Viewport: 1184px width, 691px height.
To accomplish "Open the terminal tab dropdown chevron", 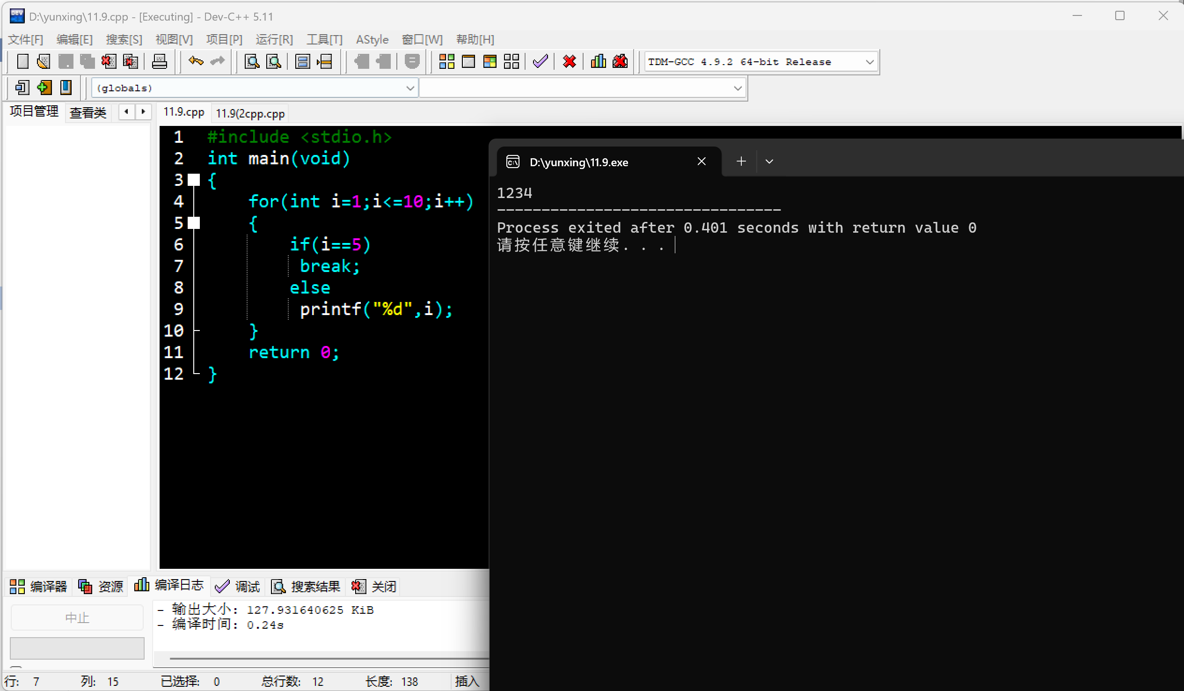I will coord(768,162).
